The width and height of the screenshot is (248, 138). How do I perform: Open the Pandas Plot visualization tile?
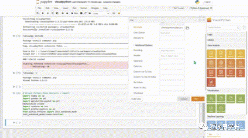point(221,99)
